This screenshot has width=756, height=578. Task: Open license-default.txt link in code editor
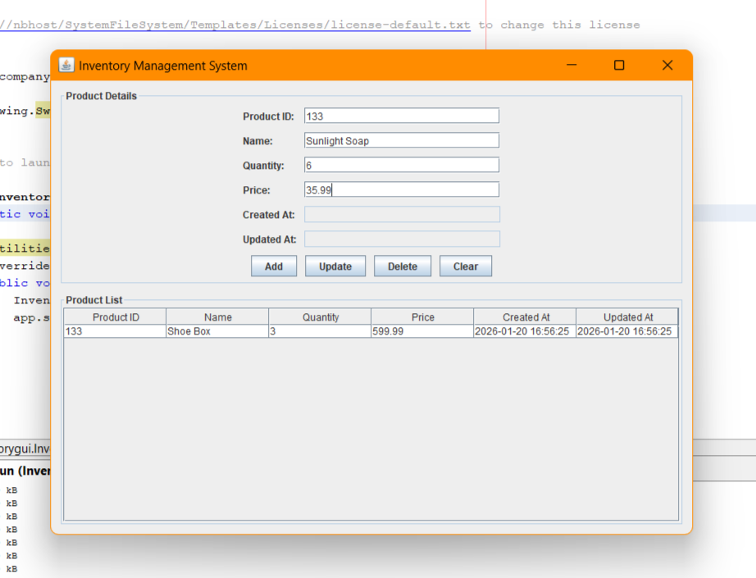tap(235, 25)
